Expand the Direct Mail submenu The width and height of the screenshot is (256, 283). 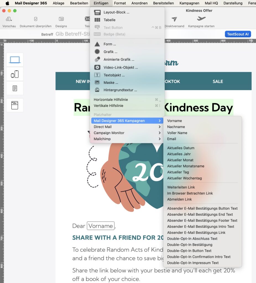tap(127, 127)
